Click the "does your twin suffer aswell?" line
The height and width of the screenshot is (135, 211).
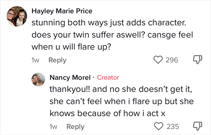pyautogui.click(x=112, y=35)
